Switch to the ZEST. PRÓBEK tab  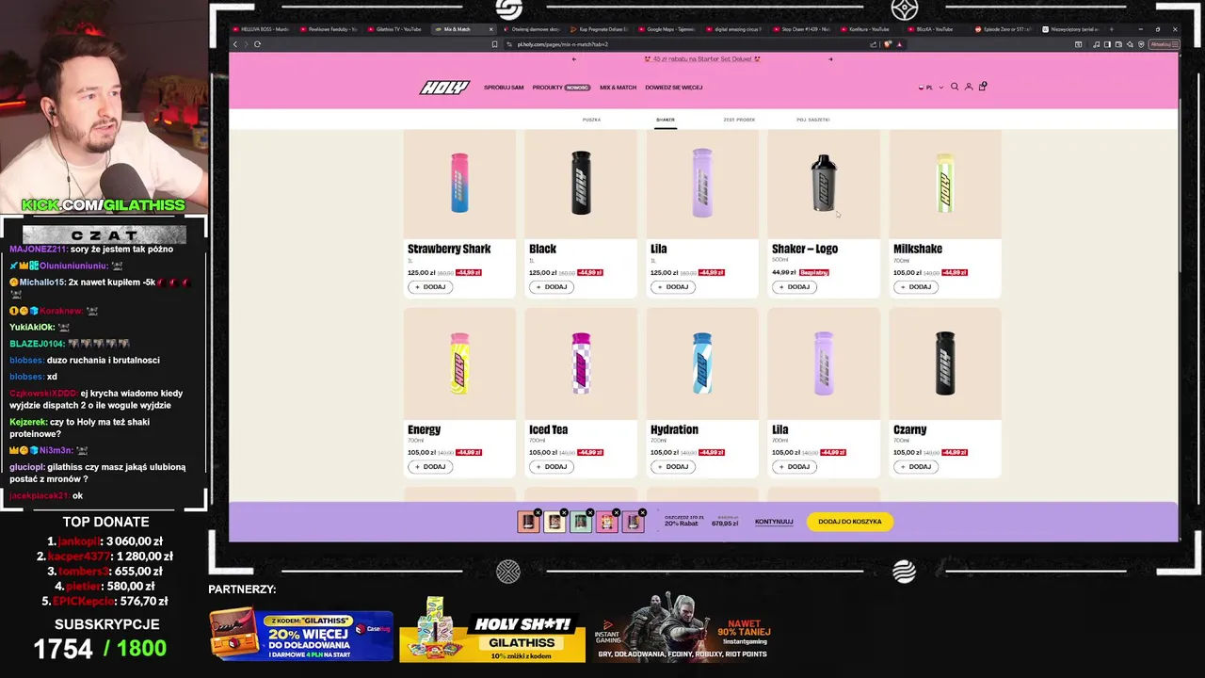(739, 120)
